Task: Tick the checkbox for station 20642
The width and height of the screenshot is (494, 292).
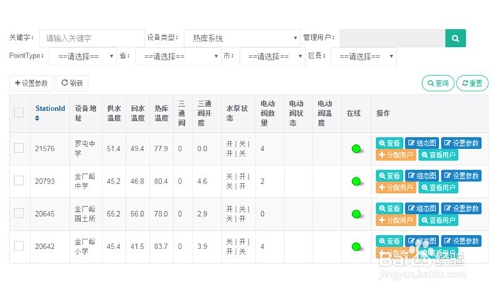Action: click(19, 246)
